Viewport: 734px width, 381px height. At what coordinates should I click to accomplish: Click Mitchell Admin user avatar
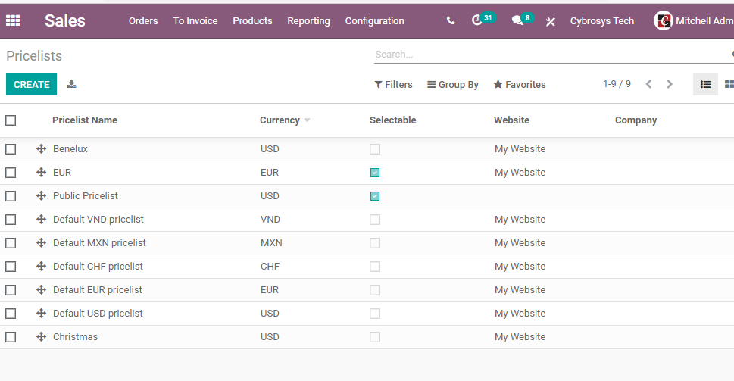point(663,20)
